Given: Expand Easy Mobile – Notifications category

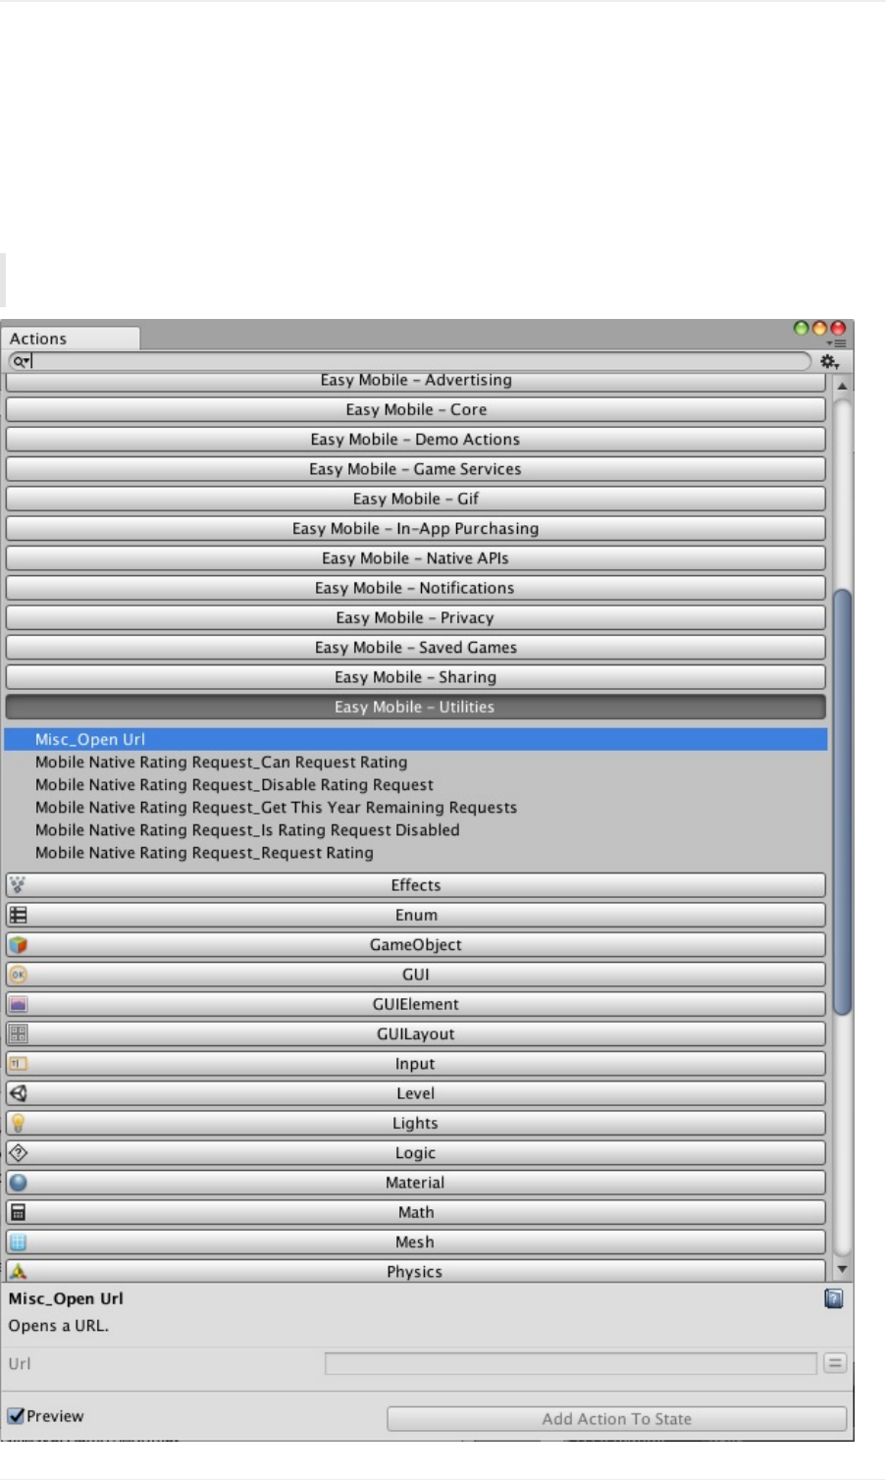Looking at the screenshot, I should click(x=416, y=588).
